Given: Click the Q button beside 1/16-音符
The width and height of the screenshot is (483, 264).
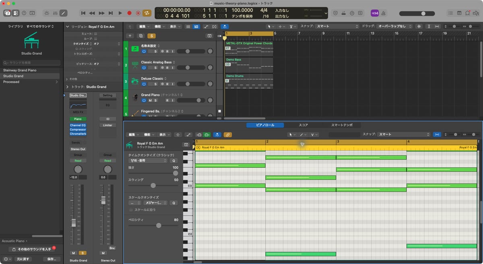Looking at the screenshot, I should point(174,161).
